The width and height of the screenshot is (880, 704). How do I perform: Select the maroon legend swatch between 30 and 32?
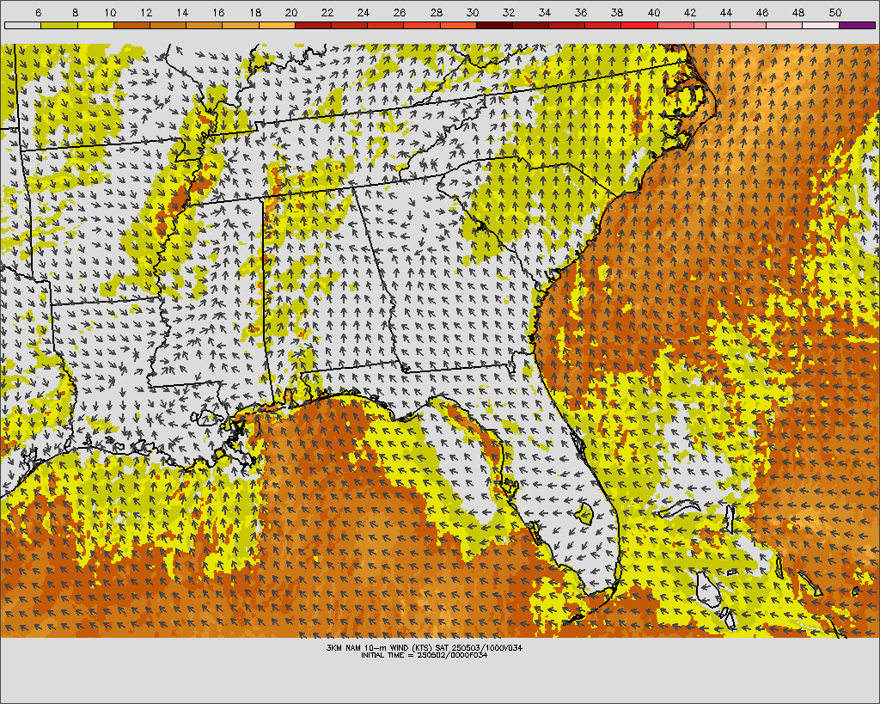click(494, 25)
